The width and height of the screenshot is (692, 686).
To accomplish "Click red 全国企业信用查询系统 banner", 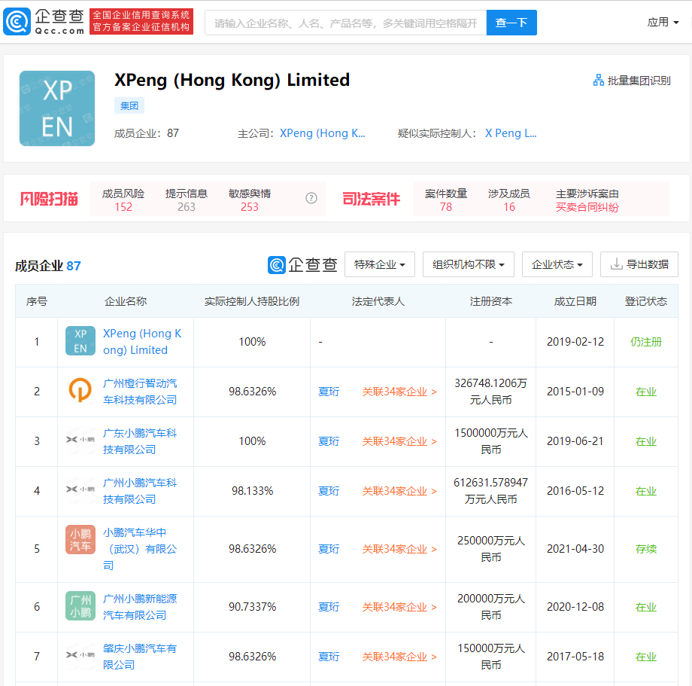I will click(x=141, y=21).
